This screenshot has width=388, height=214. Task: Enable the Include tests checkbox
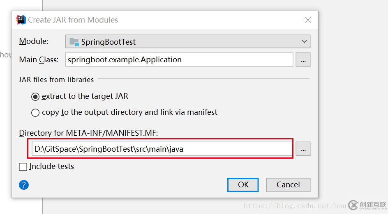(x=23, y=166)
